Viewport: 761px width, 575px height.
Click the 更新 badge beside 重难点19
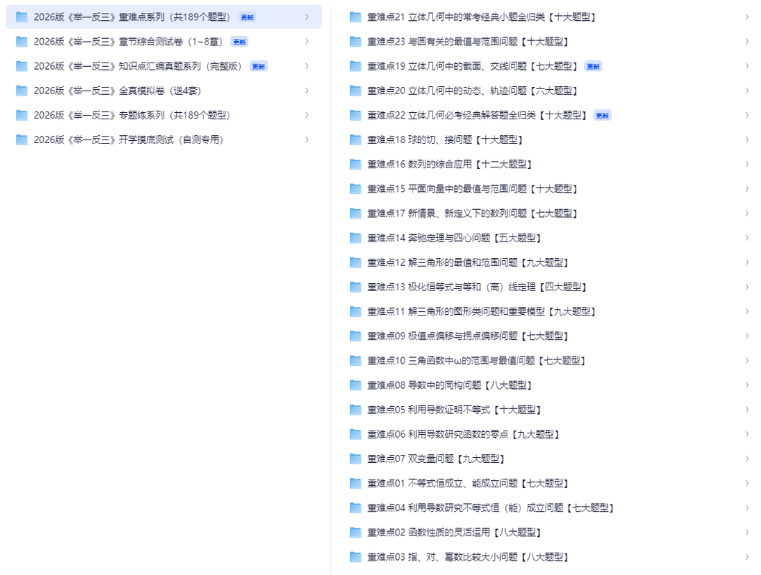[593, 66]
